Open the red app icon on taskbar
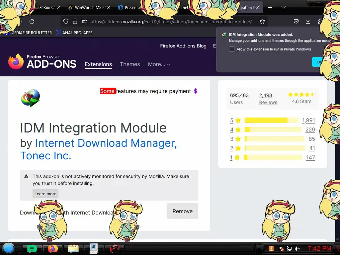 click(115, 248)
